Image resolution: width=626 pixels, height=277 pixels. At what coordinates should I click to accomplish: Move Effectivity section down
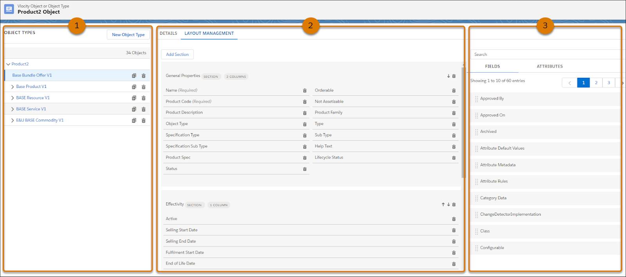(448, 204)
